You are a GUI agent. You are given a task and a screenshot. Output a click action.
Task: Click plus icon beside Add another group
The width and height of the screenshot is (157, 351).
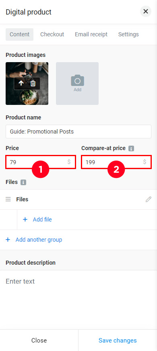pyautogui.click(x=8, y=240)
